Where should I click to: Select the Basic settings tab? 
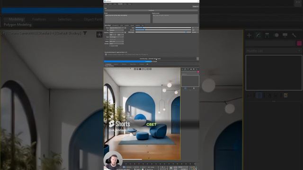(107, 25)
